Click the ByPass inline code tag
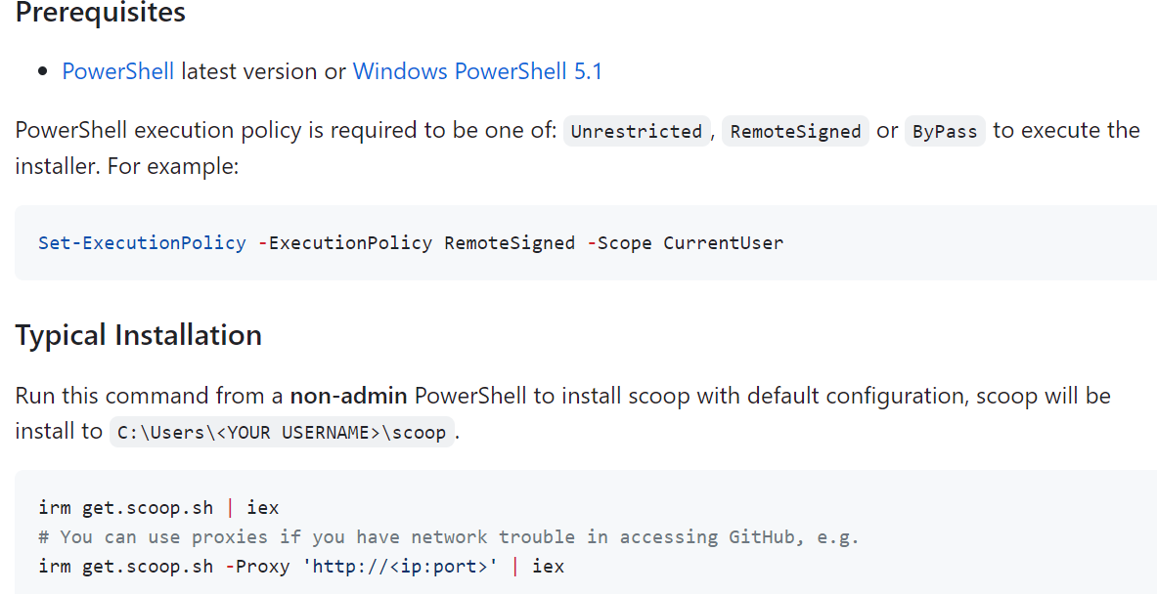The height and width of the screenshot is (594, 1157). pos(944,132)
